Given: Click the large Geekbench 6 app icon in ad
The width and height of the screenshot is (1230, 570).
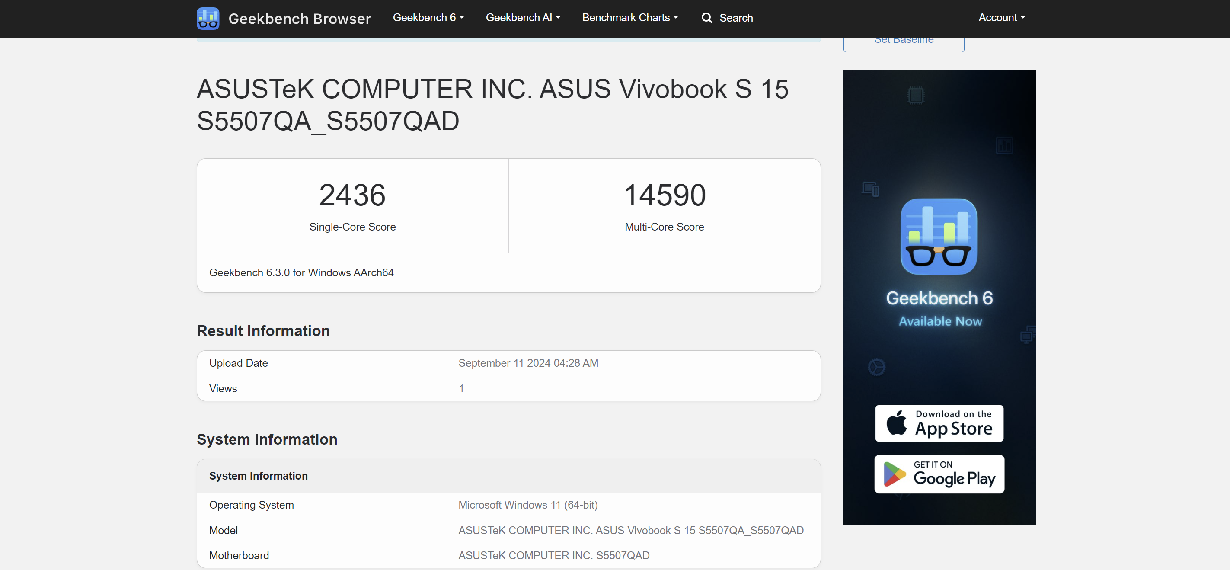Looking at the screenshot, I should pos(938,237).
